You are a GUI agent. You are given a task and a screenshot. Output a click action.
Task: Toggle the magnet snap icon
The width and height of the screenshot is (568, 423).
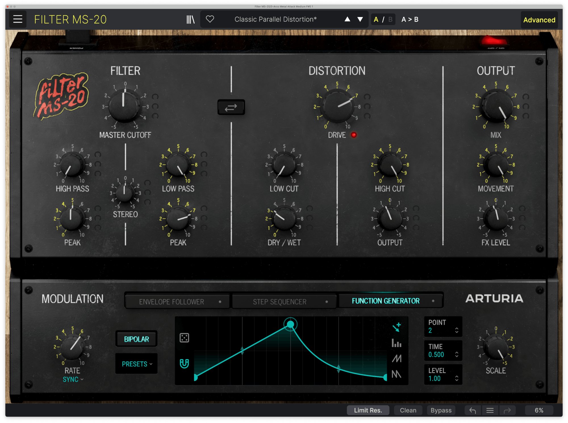(x=184, y=363)
